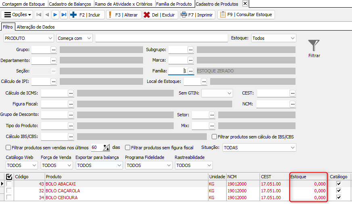Screen dimensions: 352x204
Task: Open the Família lookup ellipsis button
Action: [x=191, y=71]
